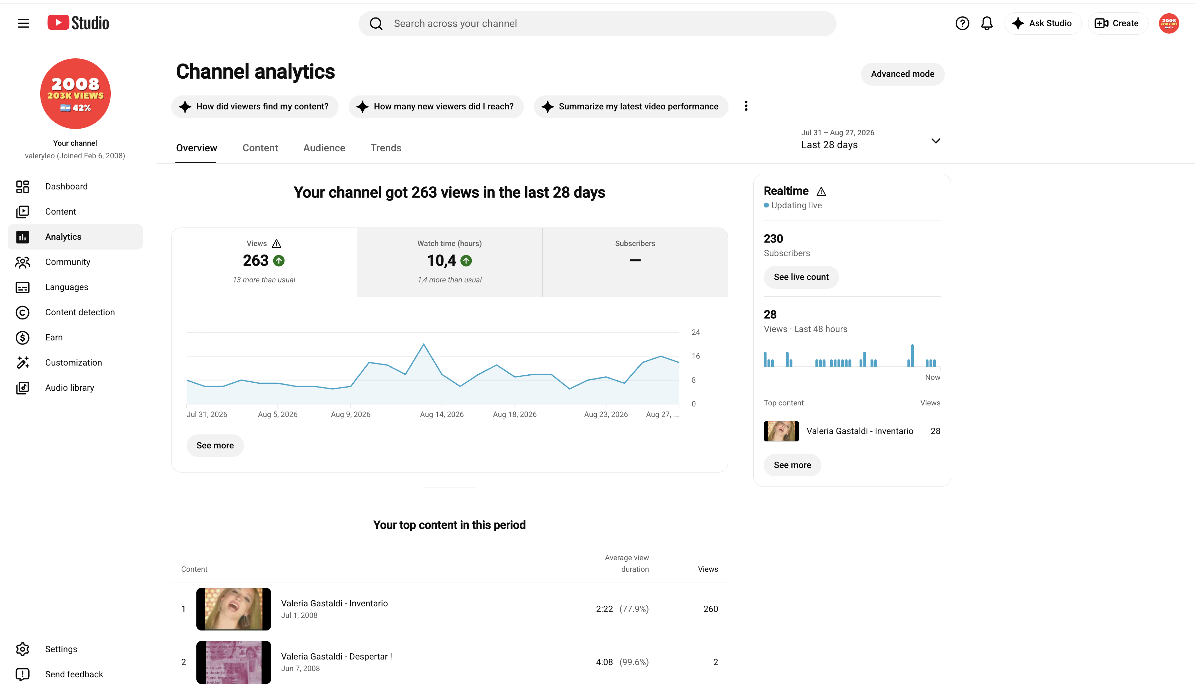Open Community from the sidebar

point(75,262)
